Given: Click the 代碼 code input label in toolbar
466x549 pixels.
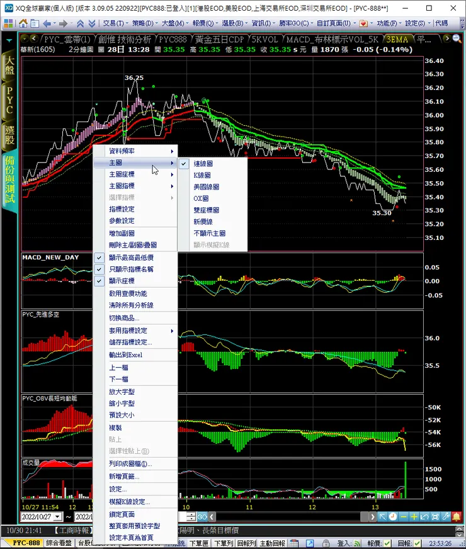Looking at the screenshot, I should [x=441, y=23].
